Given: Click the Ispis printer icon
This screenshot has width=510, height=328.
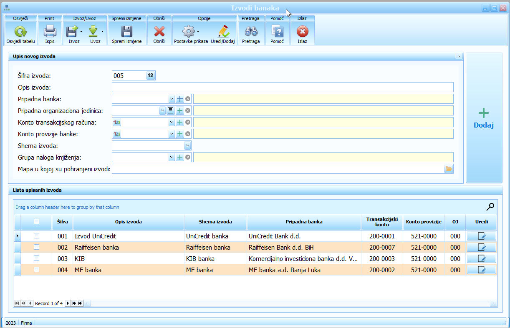Looking at the screenshot, I should coord(50,32).
